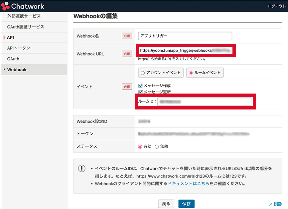Click the arrow beside Webhook sidebar item
The width and height of the screenshot is (288, 209).
click(x=4, y=69)
